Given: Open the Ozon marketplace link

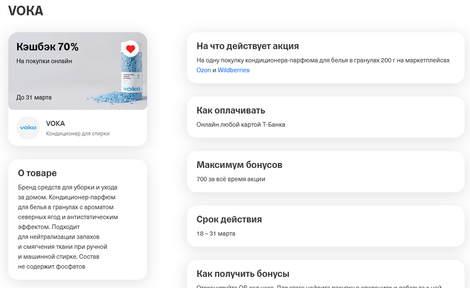Looking at the screenshot, I should [x=204, y=70].
